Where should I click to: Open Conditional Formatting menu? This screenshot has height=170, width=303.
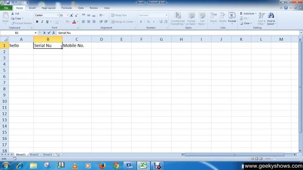point(178,18)
